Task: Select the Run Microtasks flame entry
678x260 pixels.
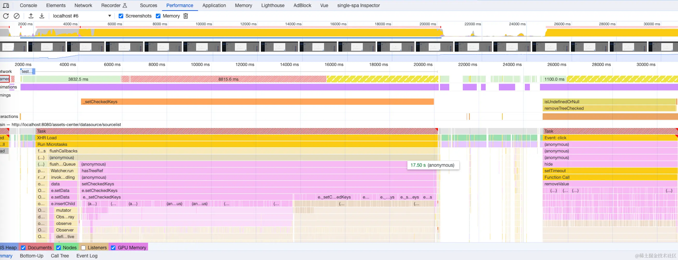Action: coord(236,144)
